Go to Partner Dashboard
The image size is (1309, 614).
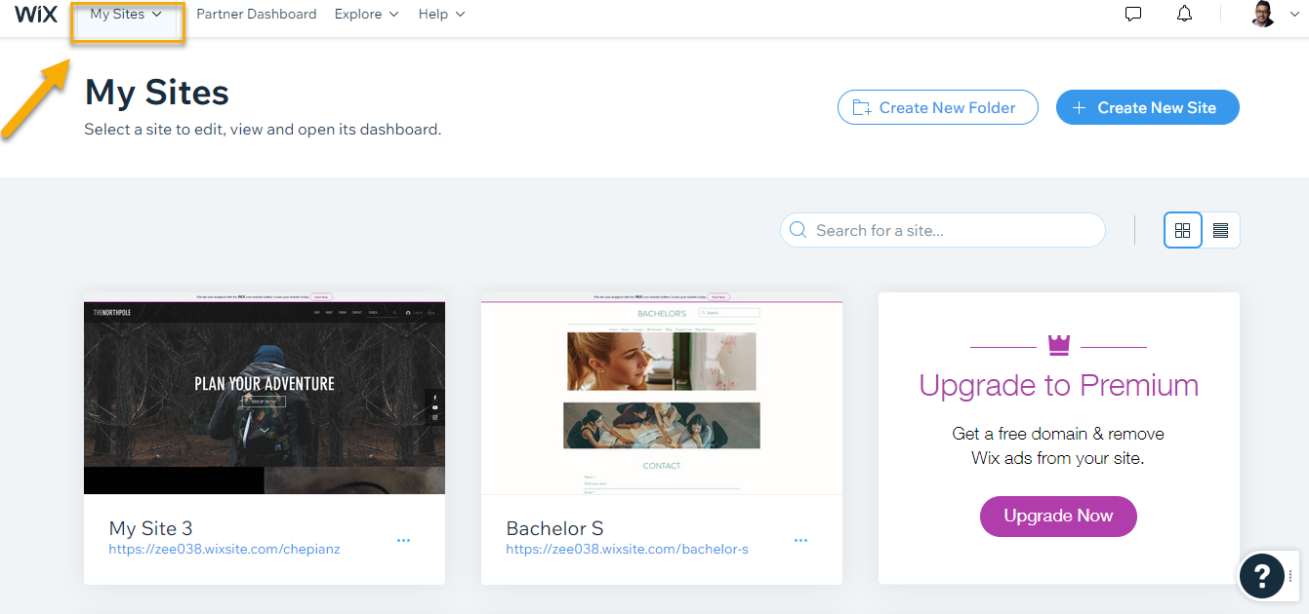(257, 15)
